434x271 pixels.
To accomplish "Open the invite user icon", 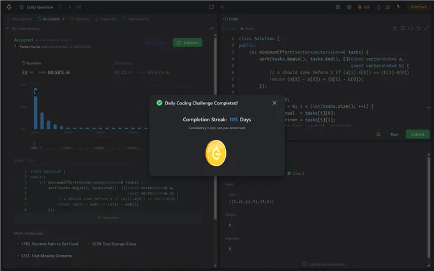I will [x=388, y=7].
